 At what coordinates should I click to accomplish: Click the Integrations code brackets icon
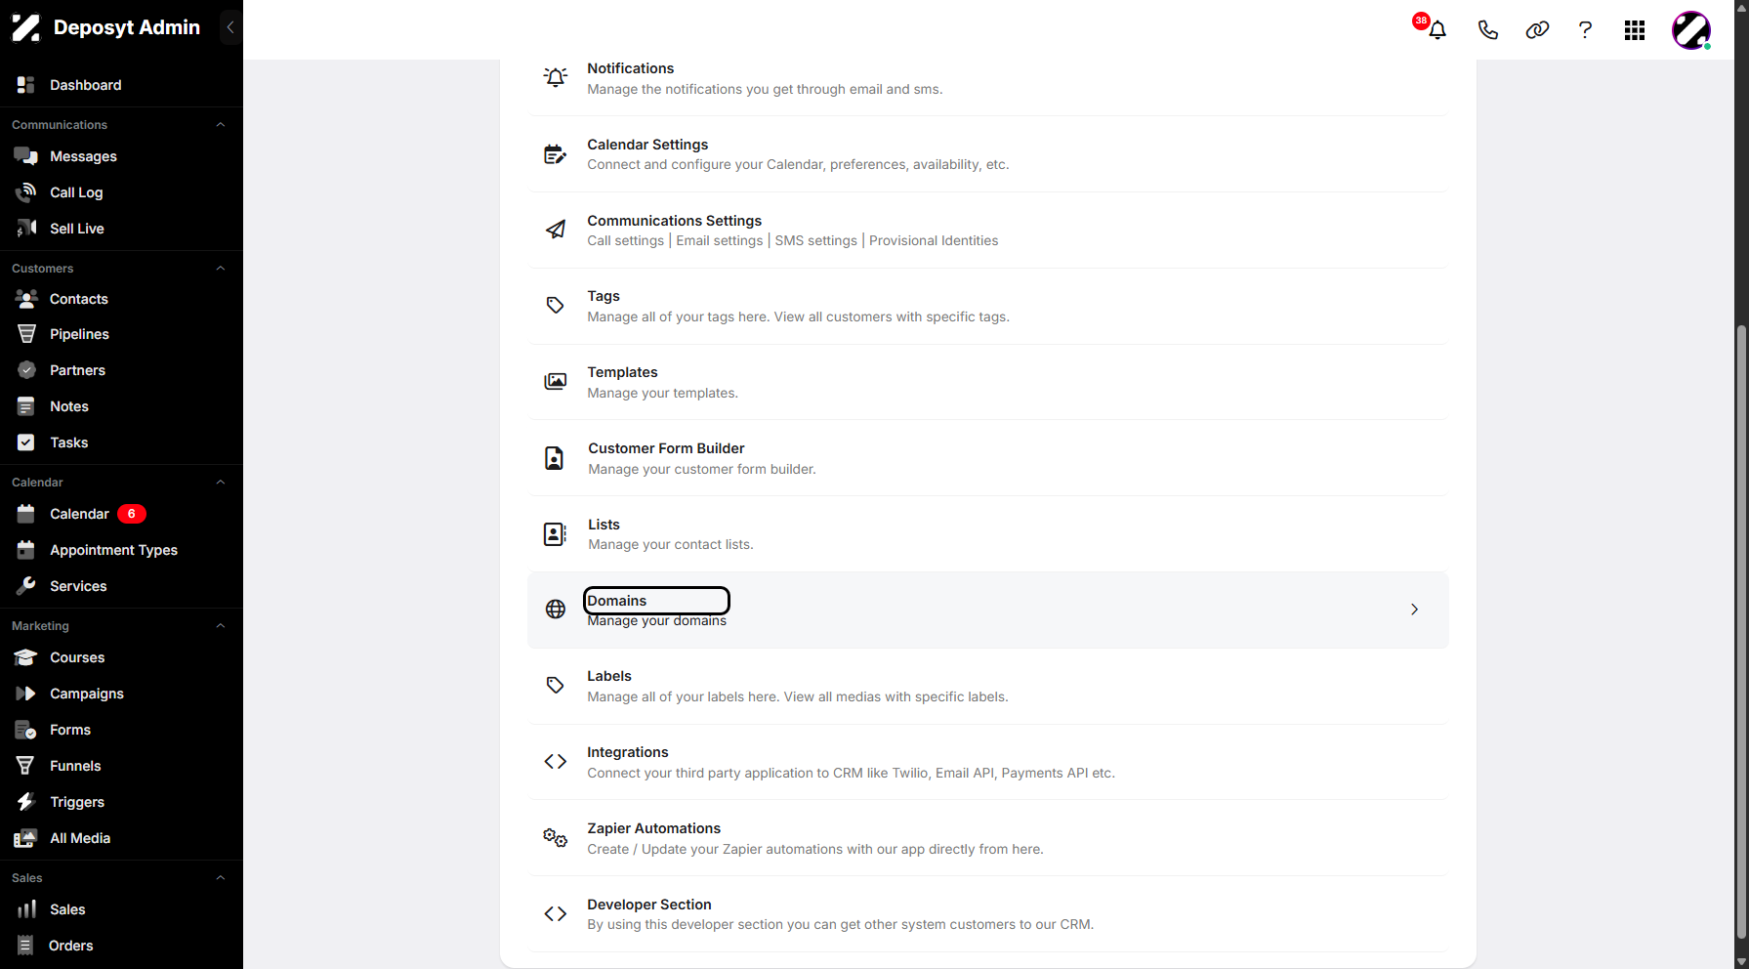pyautogui.click(x=556, y=761)
